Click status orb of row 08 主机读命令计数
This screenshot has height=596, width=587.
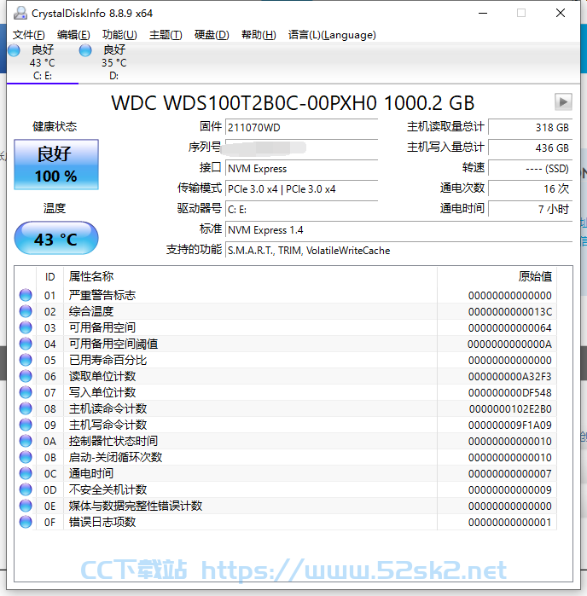(26, 408)
